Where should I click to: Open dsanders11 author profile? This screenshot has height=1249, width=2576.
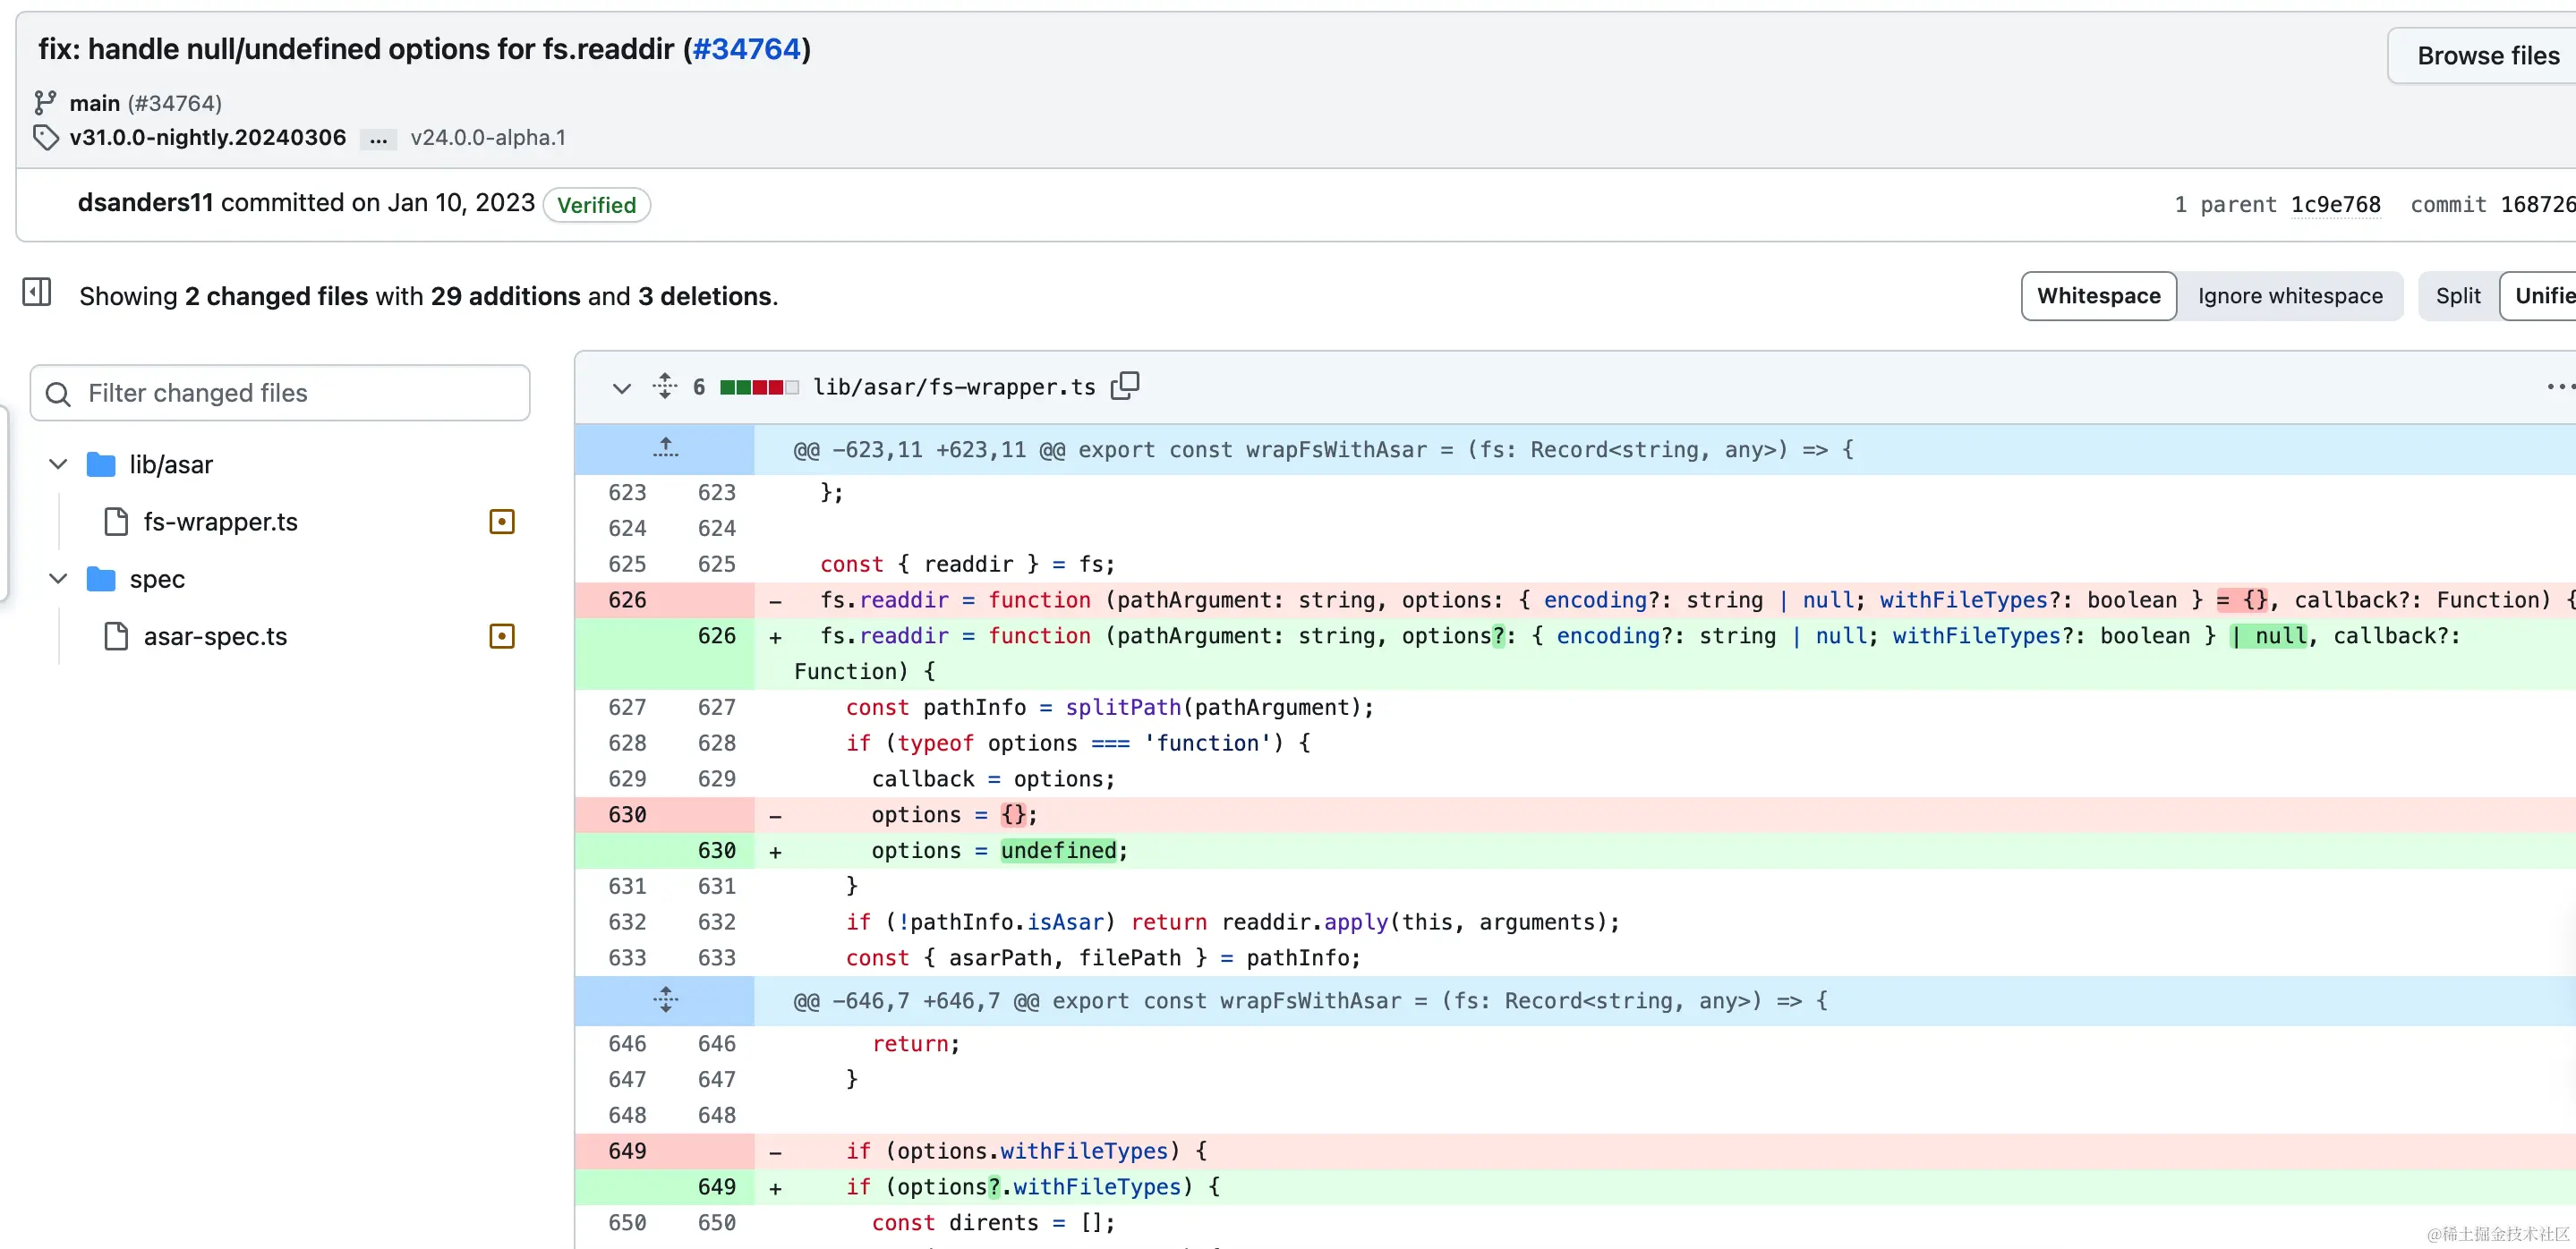tap(145, 203)
